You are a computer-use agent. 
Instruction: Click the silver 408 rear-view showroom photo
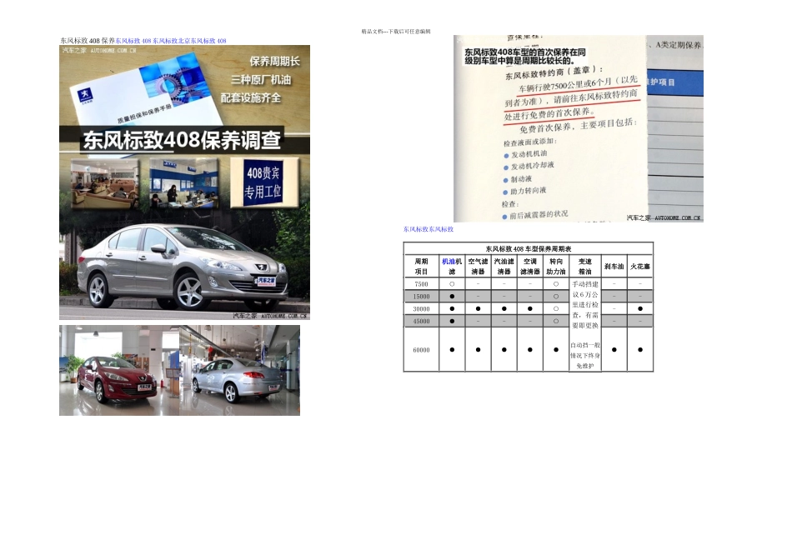click(240, 371)
